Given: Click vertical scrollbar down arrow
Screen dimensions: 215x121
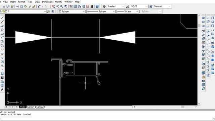Looking at the screenshot, I should click(199, 104).
